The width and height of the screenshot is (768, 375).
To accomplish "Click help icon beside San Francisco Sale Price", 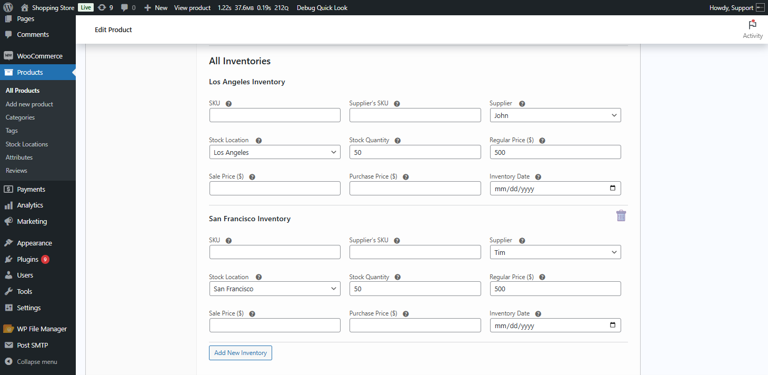I will coord(252,314).
